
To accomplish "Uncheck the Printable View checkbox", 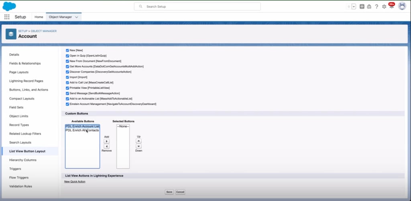I will (67, 88).
